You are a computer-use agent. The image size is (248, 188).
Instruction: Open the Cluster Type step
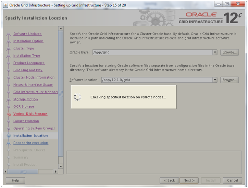[x=24, y=48]
